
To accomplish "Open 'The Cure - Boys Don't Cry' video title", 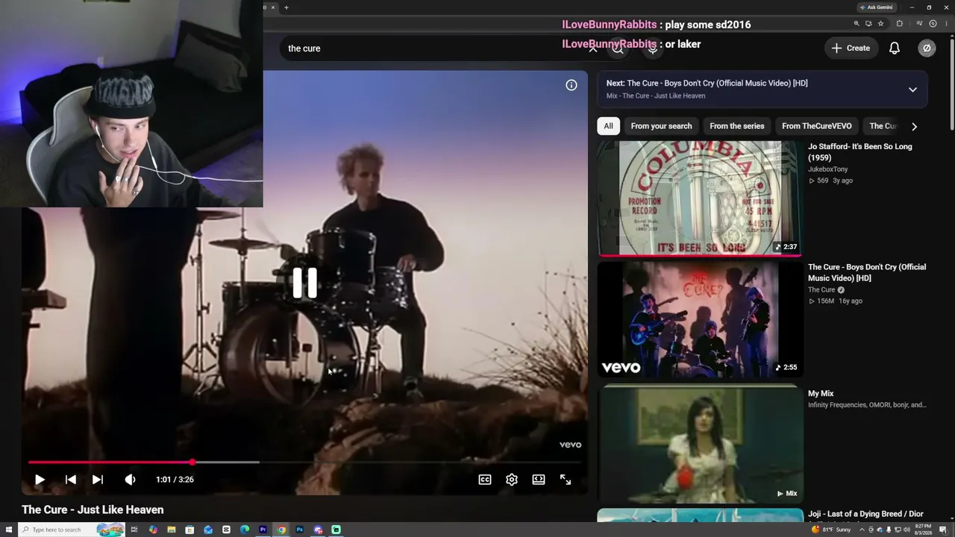I will click(867, 272).
